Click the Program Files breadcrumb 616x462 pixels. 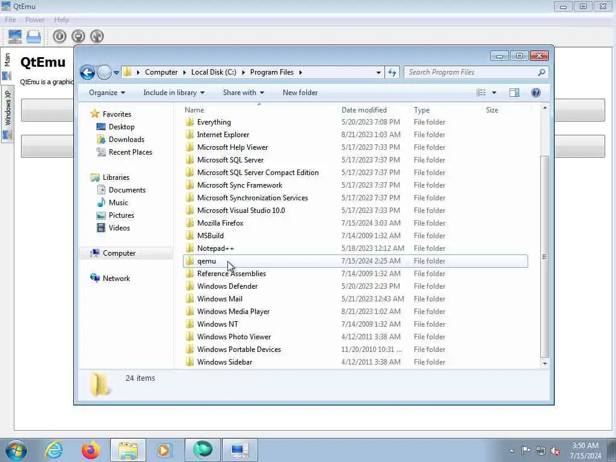coord(272,72)
